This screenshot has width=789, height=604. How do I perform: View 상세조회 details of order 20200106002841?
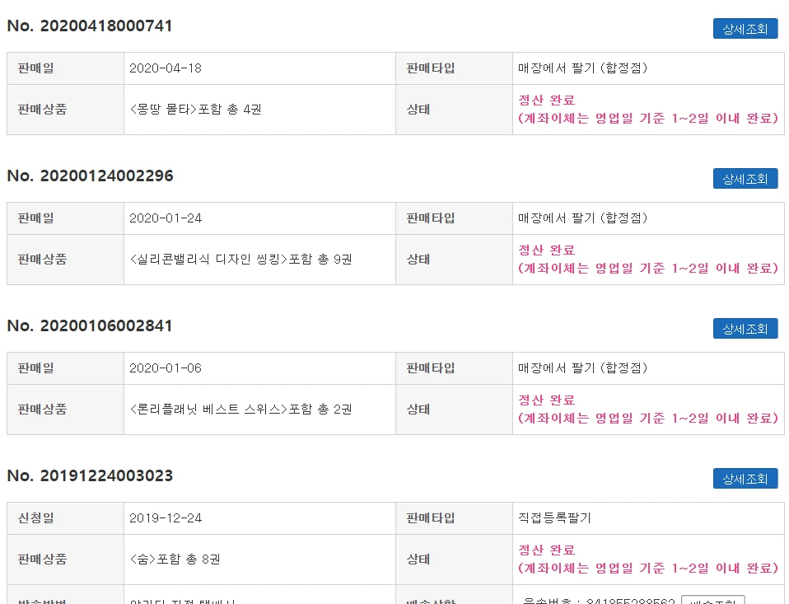tap(745, 329)
